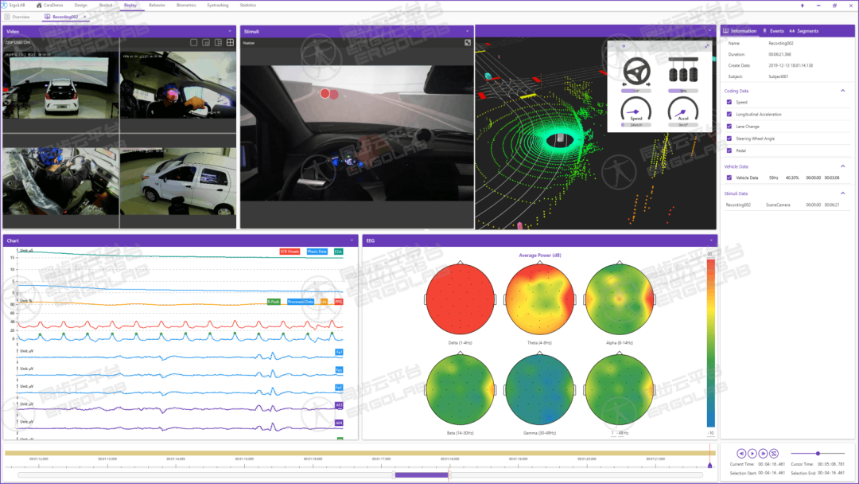The width and height of the screenshot is (859, 484).
Task: Disable the Steering Wheel Angle checkbox
Action: coord(729,139)
